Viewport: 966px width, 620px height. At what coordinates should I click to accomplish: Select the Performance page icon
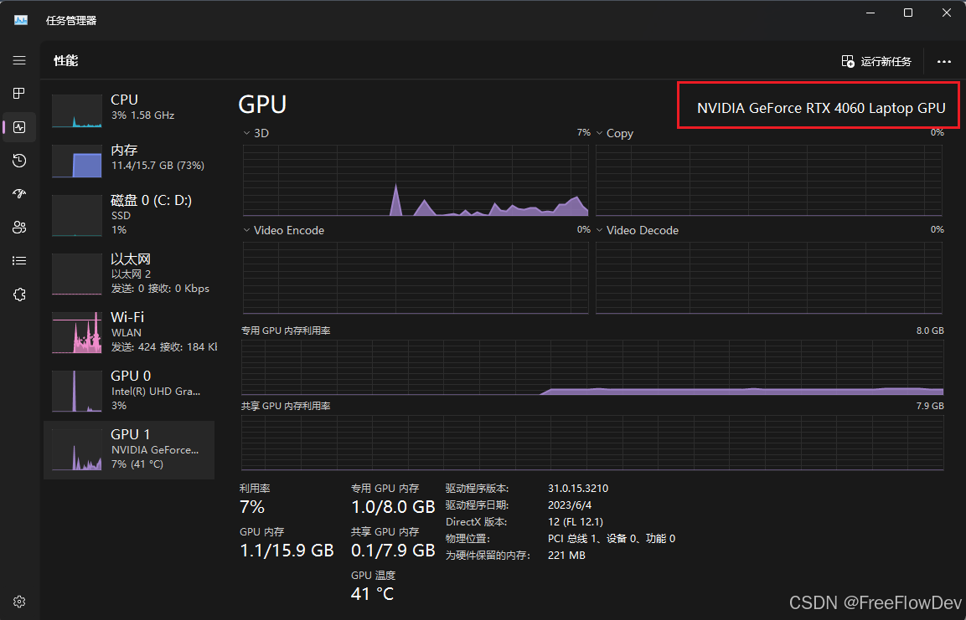[x=19, y=127]
